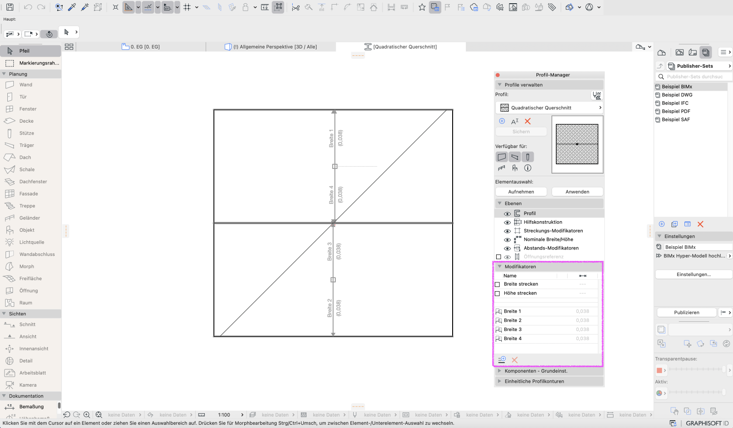This screenshot has width=733, height=428.
Task: Select the Pfeil arrow tool
Action: click(31, 51)
